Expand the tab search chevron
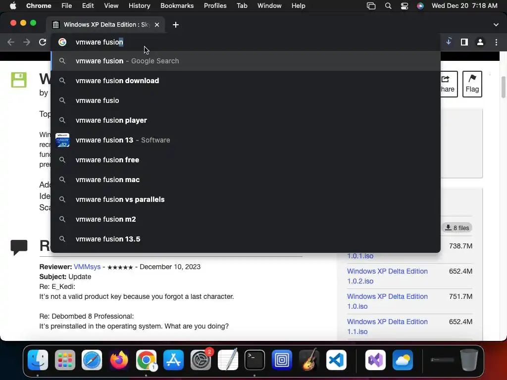Image resolution: width=507 pixels, height=380 pixels. click(x=496, y=25)
